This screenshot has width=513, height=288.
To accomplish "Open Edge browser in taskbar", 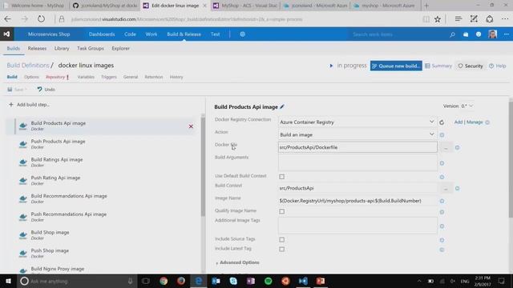I will click(x=198, y=281).
